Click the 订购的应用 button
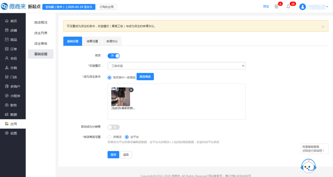333x177 pixels. click(107, 7)
